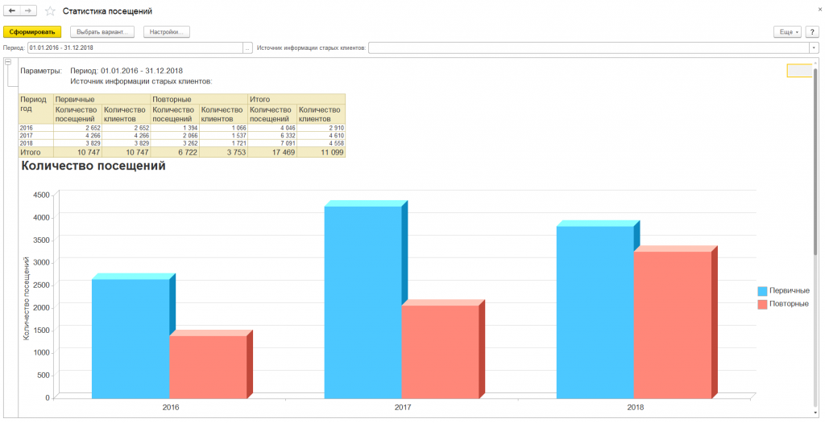Click the back navigation arrow
Viewport: 825px width, 423px height.
[x=12, y=11]
